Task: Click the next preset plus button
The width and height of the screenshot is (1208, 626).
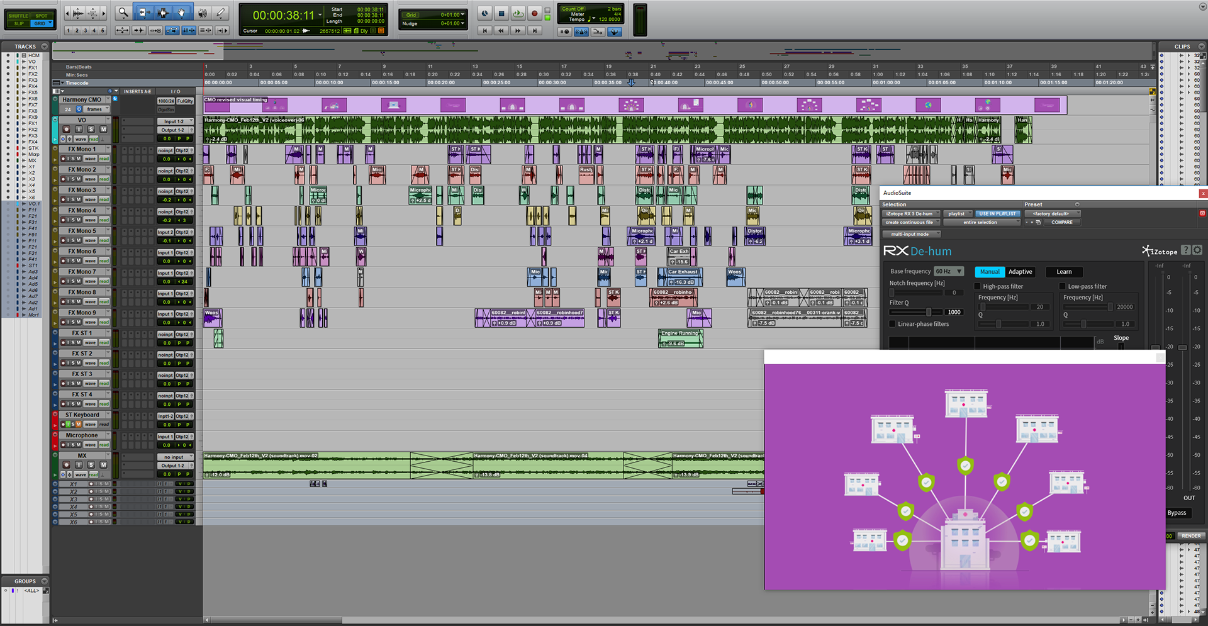Action: [1032, 222]
